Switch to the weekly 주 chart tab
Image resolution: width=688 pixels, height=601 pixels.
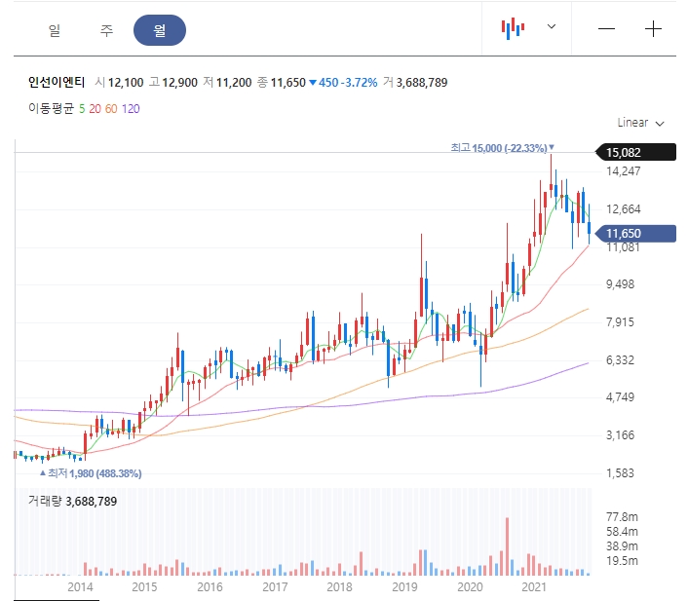(x=106, y=30)
